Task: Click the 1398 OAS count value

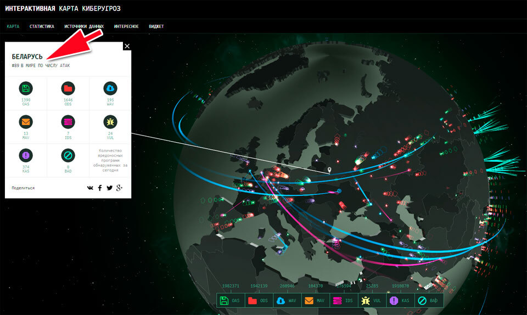Action: click(x=26, y=100)
